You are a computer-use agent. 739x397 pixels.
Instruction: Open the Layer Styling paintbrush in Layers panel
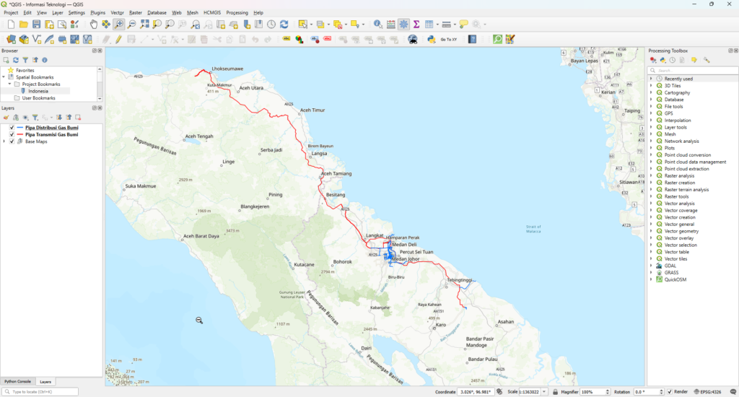(x=6, y=117)
